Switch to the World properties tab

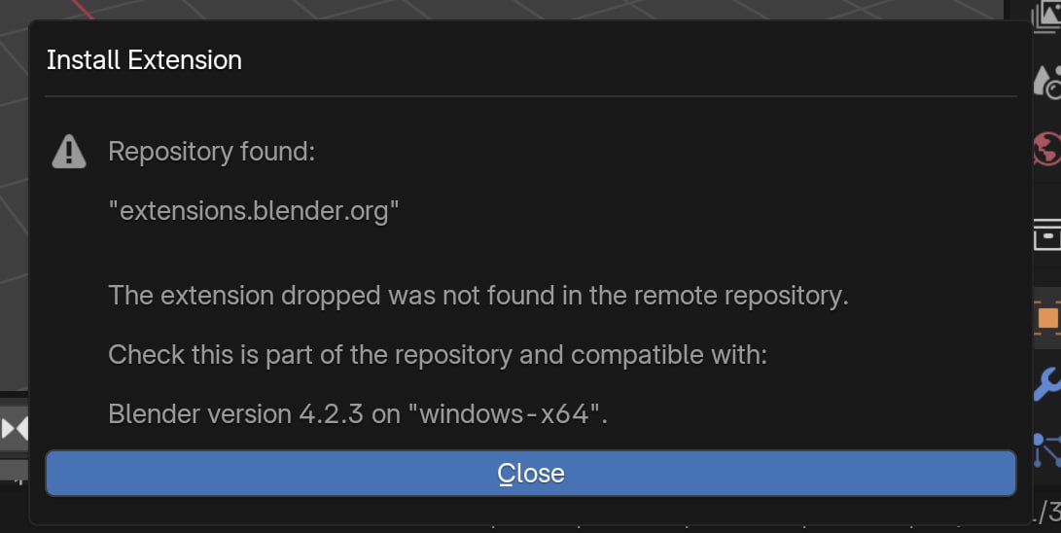(x=1048, y=150)
